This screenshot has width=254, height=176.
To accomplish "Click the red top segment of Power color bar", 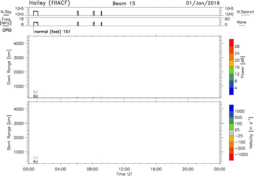I will point(231,43).
